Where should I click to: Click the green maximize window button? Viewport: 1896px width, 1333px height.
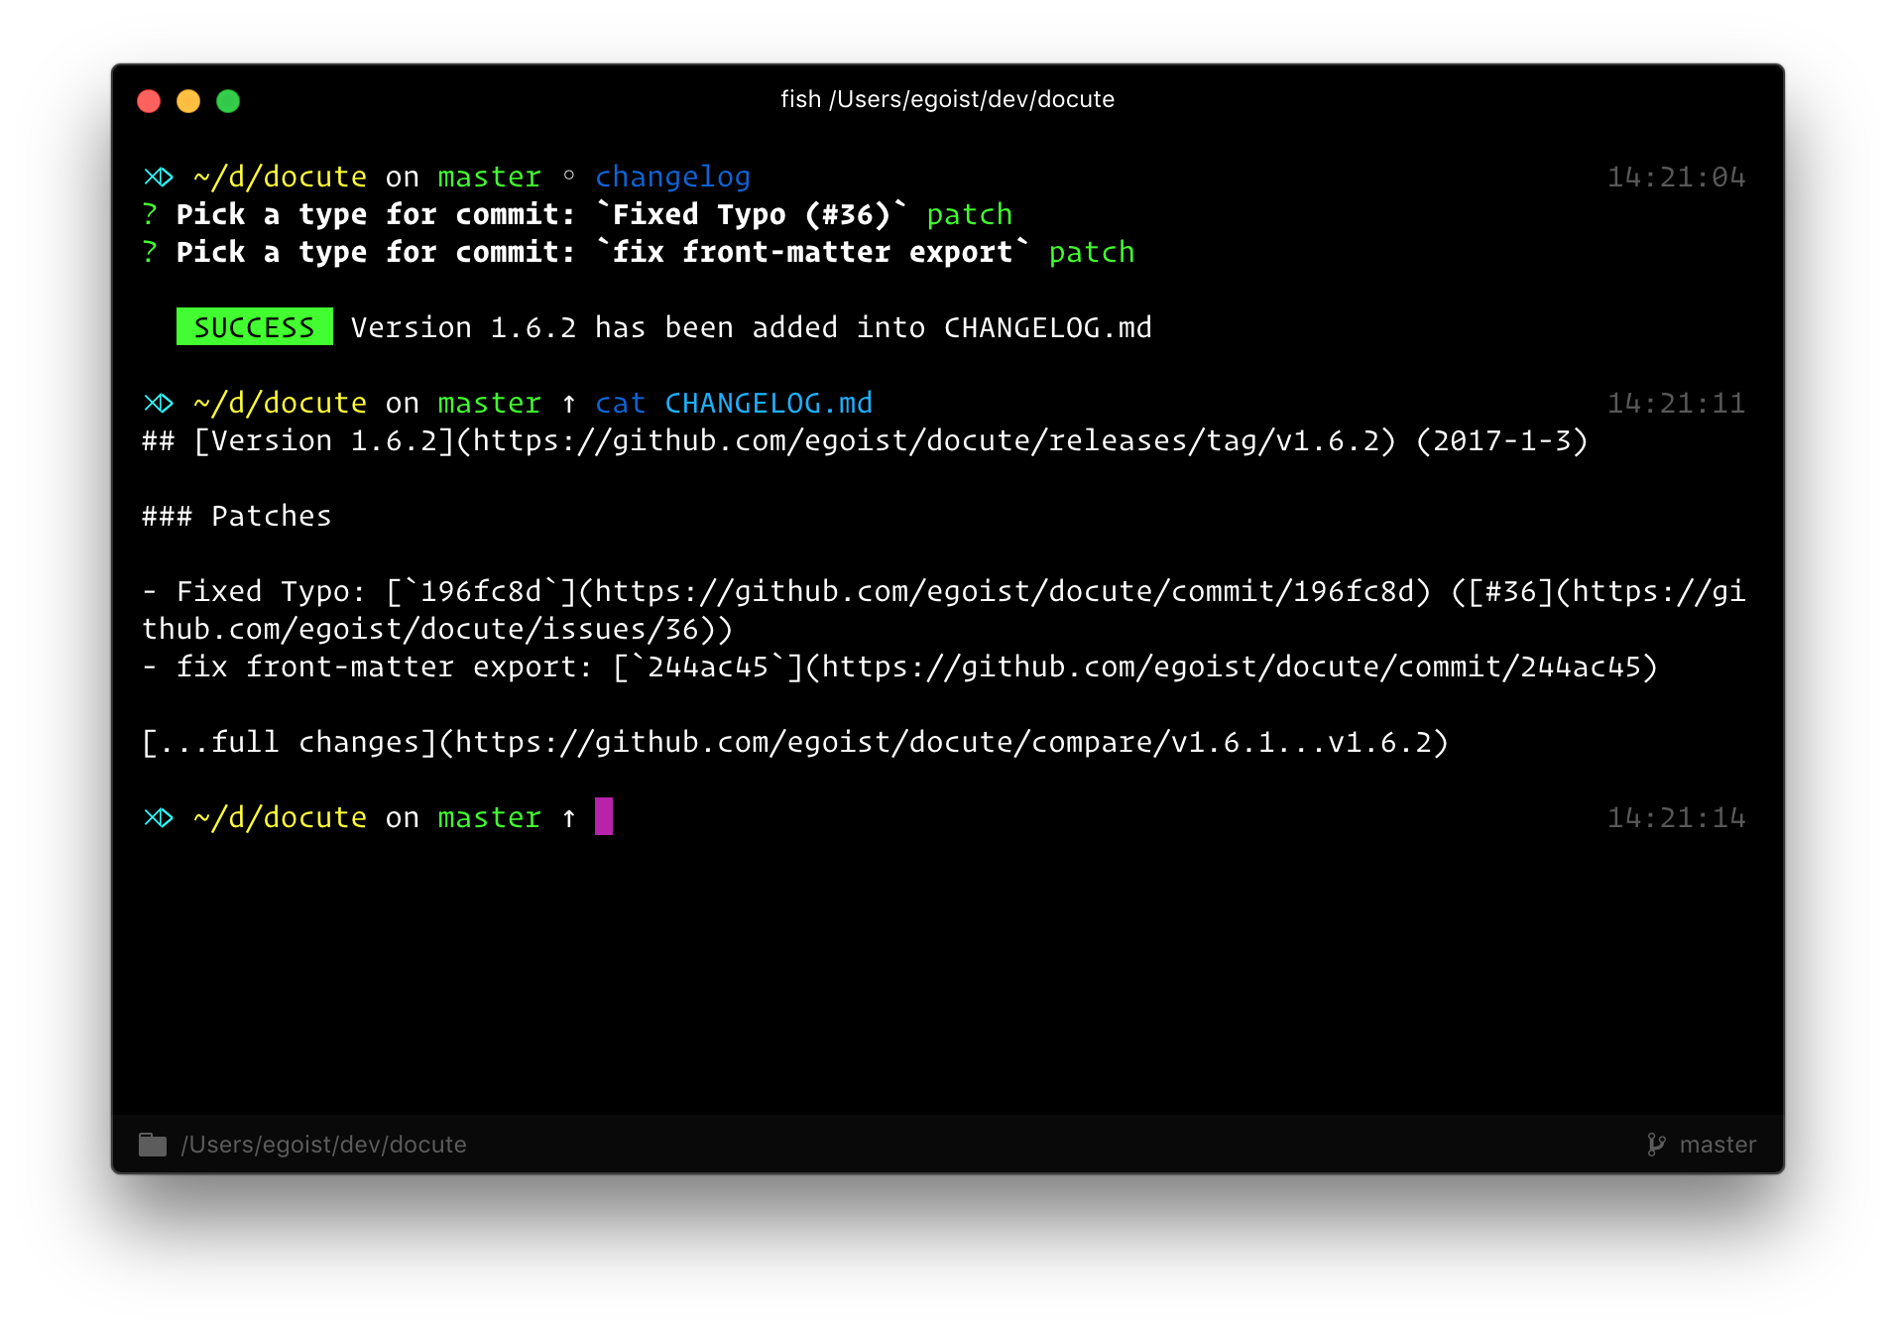tap(228, 101)
